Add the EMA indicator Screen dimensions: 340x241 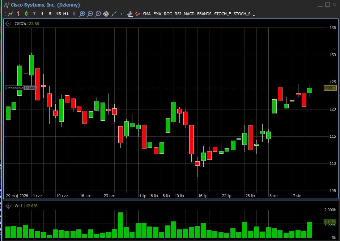[157, 14]
